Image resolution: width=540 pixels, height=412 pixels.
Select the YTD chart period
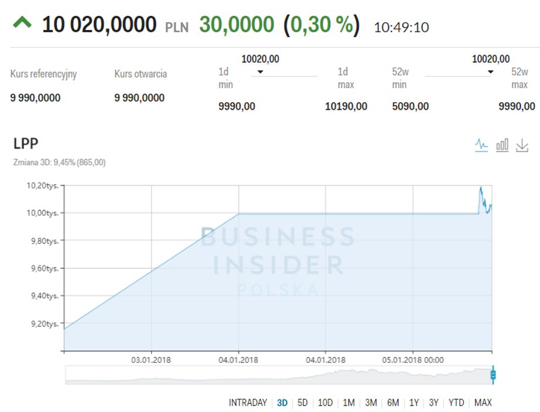456,403
